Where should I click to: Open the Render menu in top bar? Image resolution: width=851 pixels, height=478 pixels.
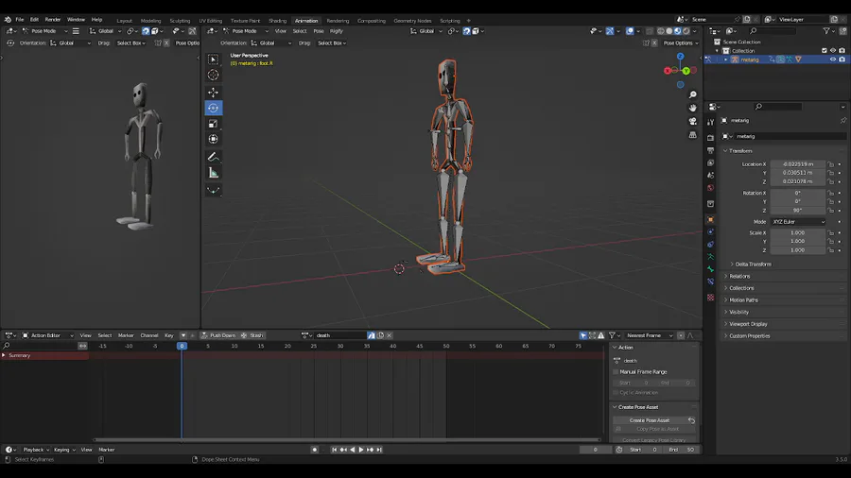tap(53, 19)
